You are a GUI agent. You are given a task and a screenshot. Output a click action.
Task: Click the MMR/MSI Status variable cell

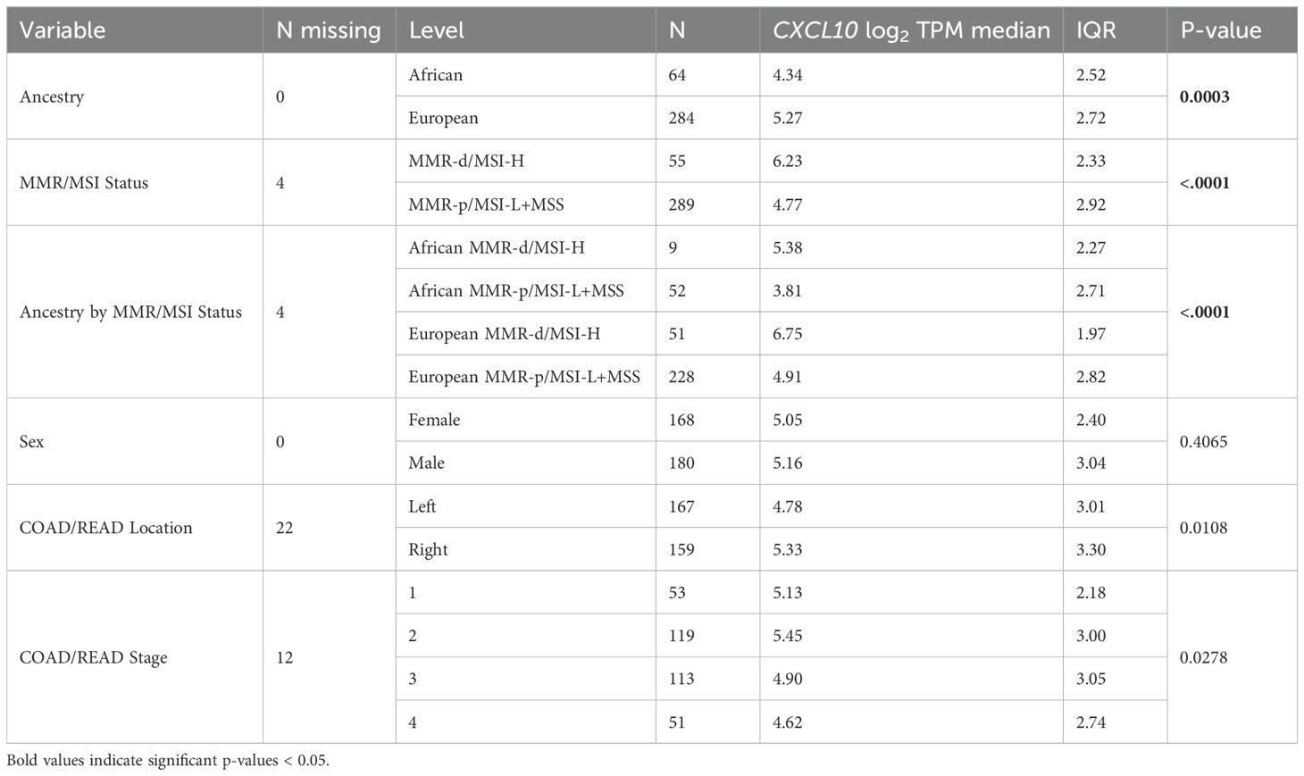click(84, 183)
